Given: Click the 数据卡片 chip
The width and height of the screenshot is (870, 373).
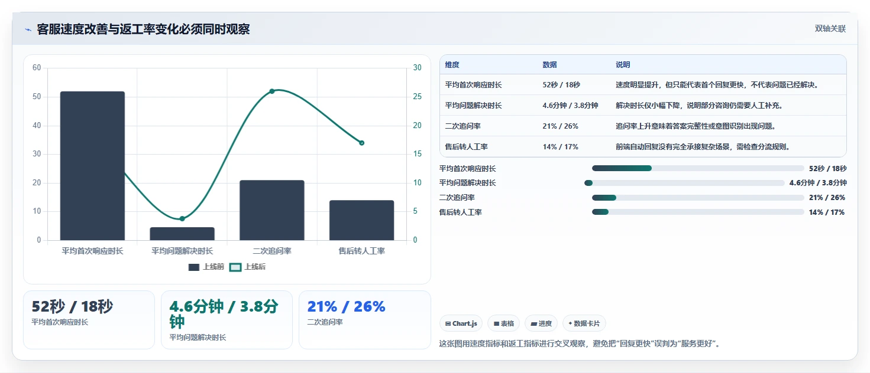Looking at the screenshot, I should click(x=584, y=323).
